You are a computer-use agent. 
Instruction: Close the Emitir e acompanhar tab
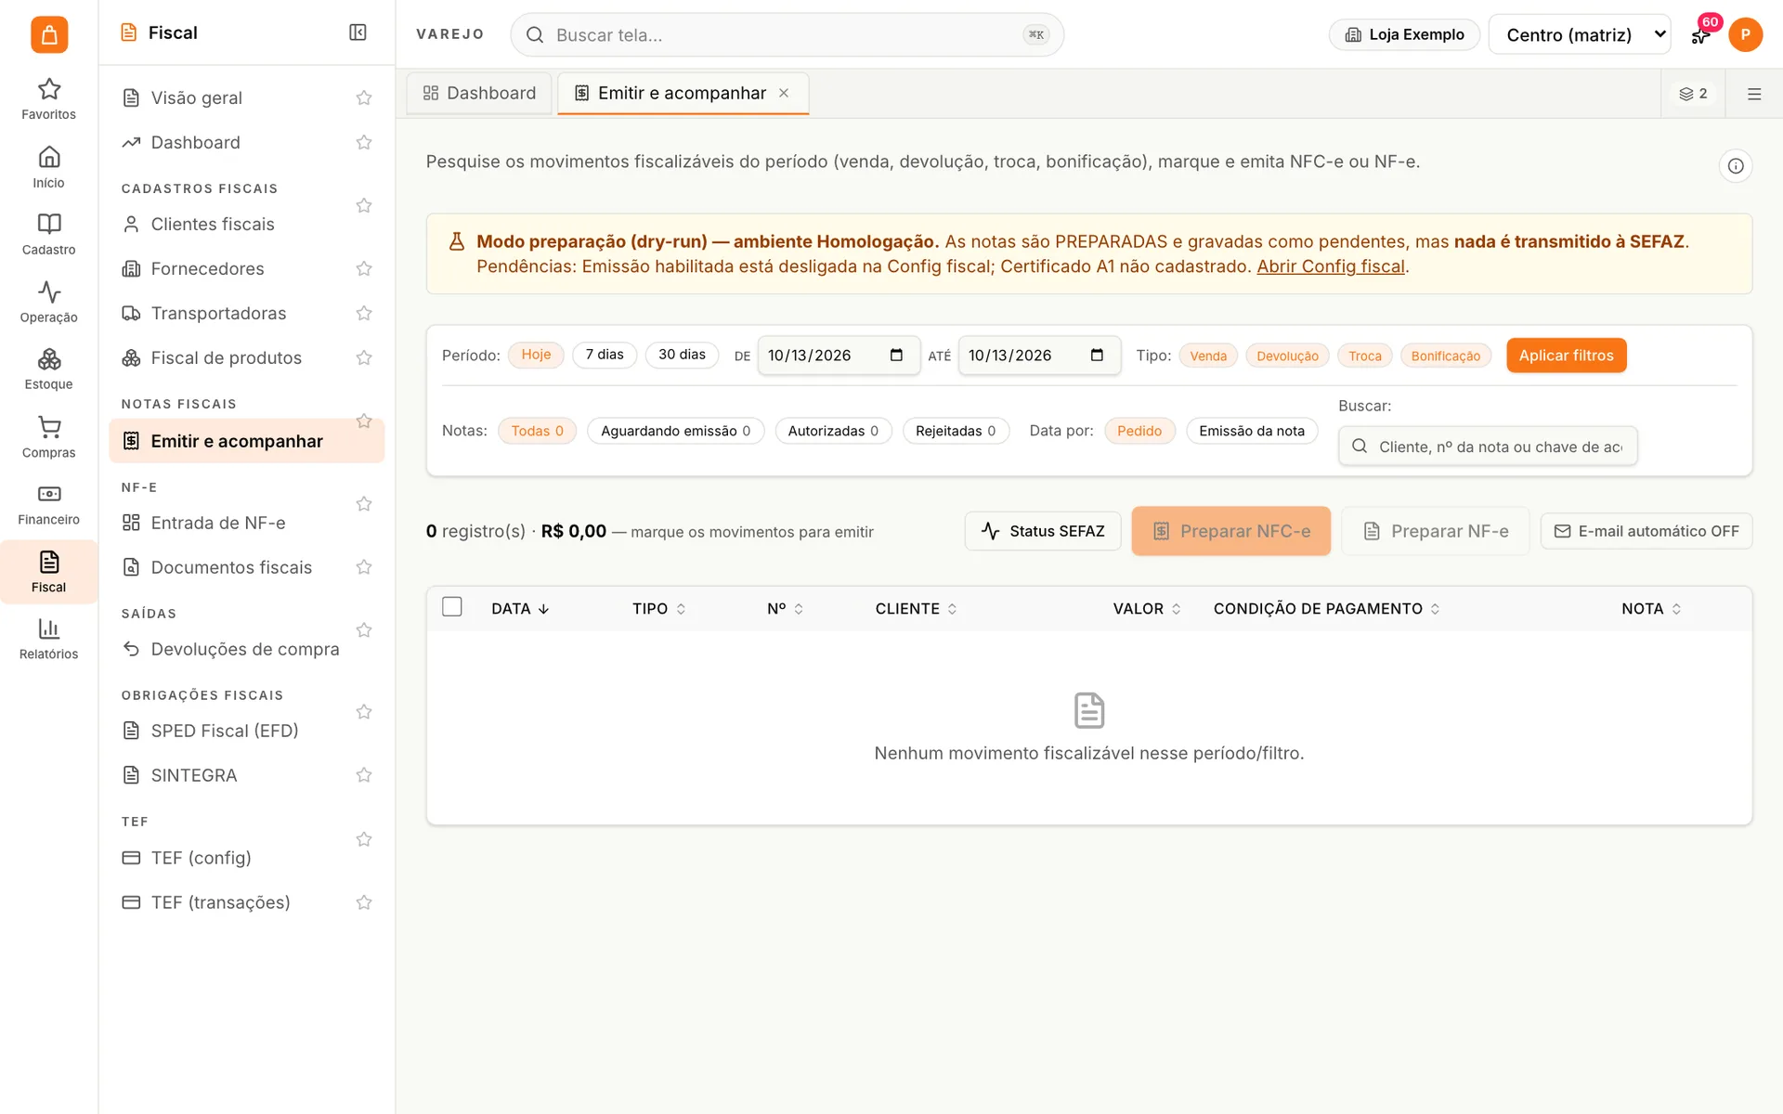click(x=784, y=93)
